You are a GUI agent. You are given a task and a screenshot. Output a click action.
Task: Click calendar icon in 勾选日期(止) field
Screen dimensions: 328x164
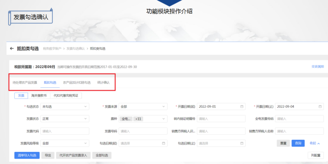(242, 143)
